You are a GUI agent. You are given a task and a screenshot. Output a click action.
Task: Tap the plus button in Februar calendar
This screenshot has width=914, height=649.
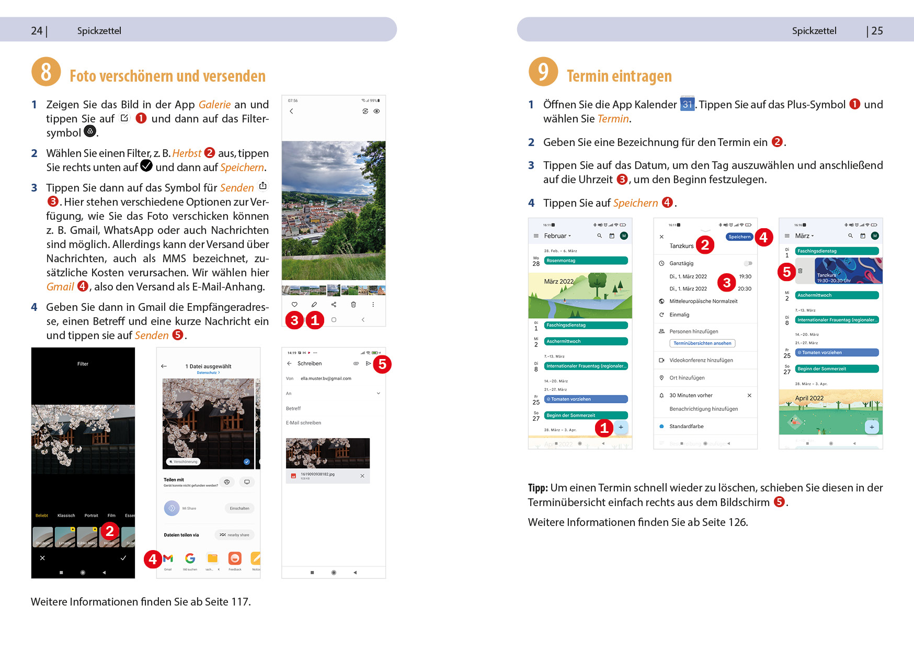click(x=621, y=427)
